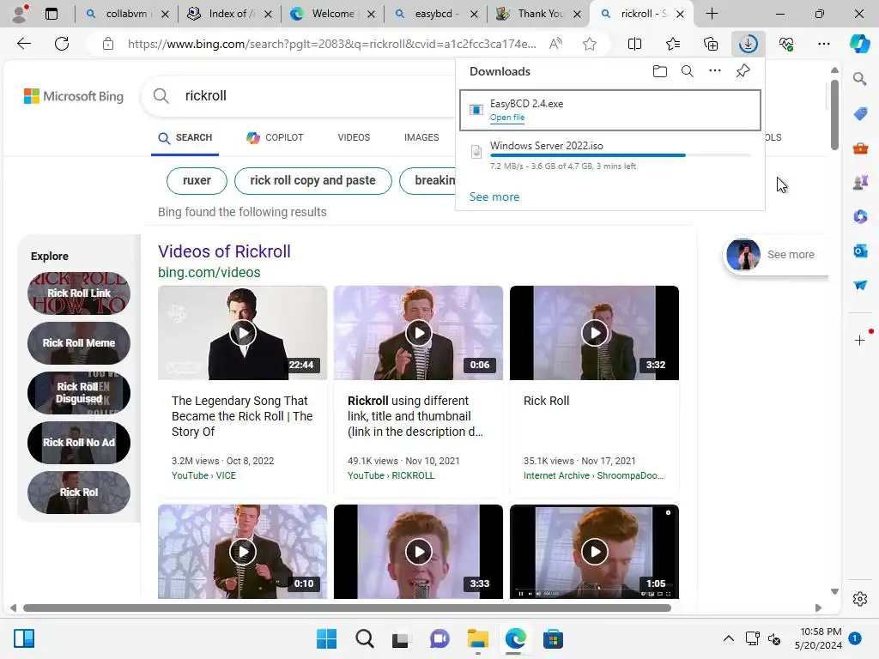Add page to favorites with star icon
Screen dimensions: 879x659
(x=589, y=44)
